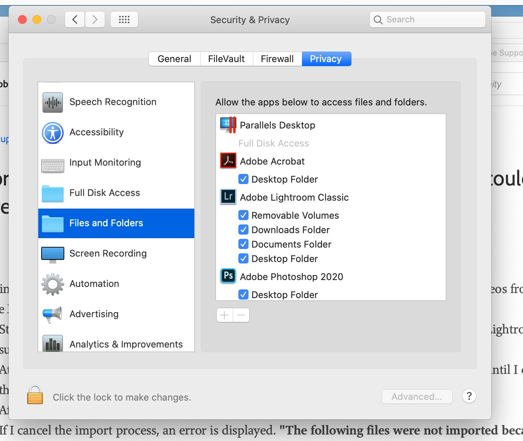Uncheck Removable Volumes for Lightroom Classic
Viewport: 523px width, 441px height.
coord(243,215)
